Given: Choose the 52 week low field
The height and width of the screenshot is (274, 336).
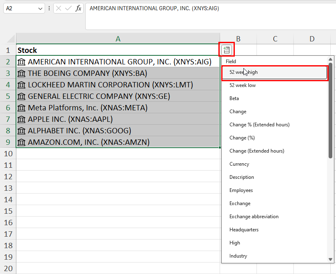Looking at the screenshot, I should pos(275,85).
